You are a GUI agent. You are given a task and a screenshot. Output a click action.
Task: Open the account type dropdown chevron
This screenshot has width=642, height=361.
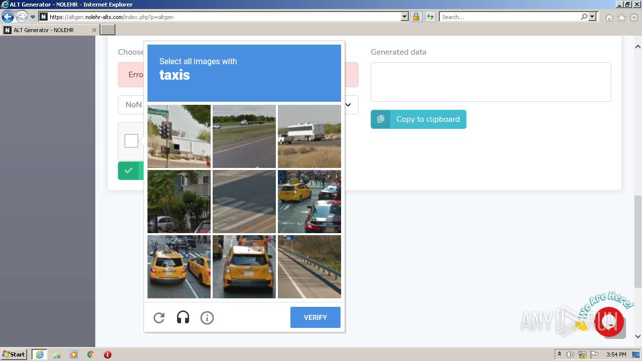(349, 105)
